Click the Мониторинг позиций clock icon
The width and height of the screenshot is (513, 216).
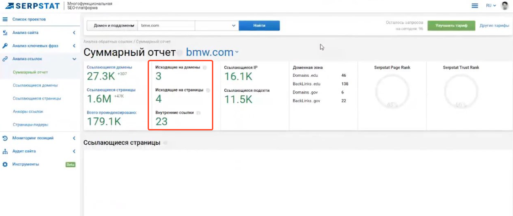point(5,138)
